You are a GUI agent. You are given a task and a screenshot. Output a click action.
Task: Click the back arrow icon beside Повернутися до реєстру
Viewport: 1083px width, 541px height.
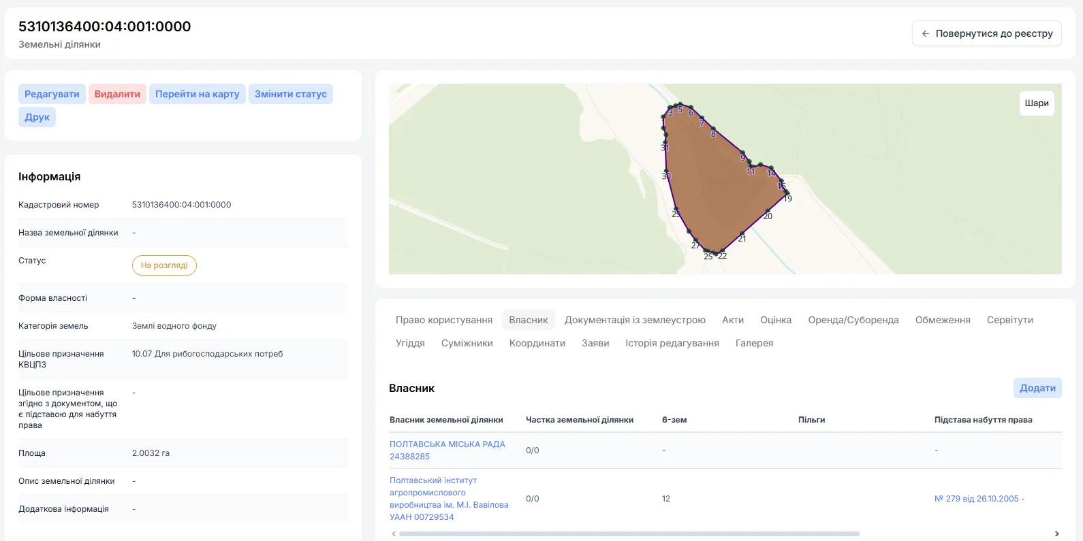coord(925,33)
